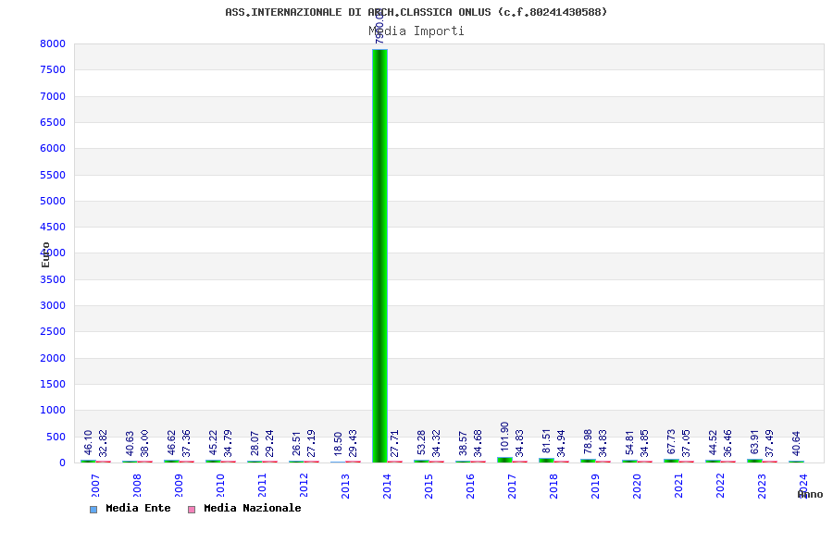Click the 7000 y-axis tick label
The image size is (833, 555).
(x=53, y=96)
